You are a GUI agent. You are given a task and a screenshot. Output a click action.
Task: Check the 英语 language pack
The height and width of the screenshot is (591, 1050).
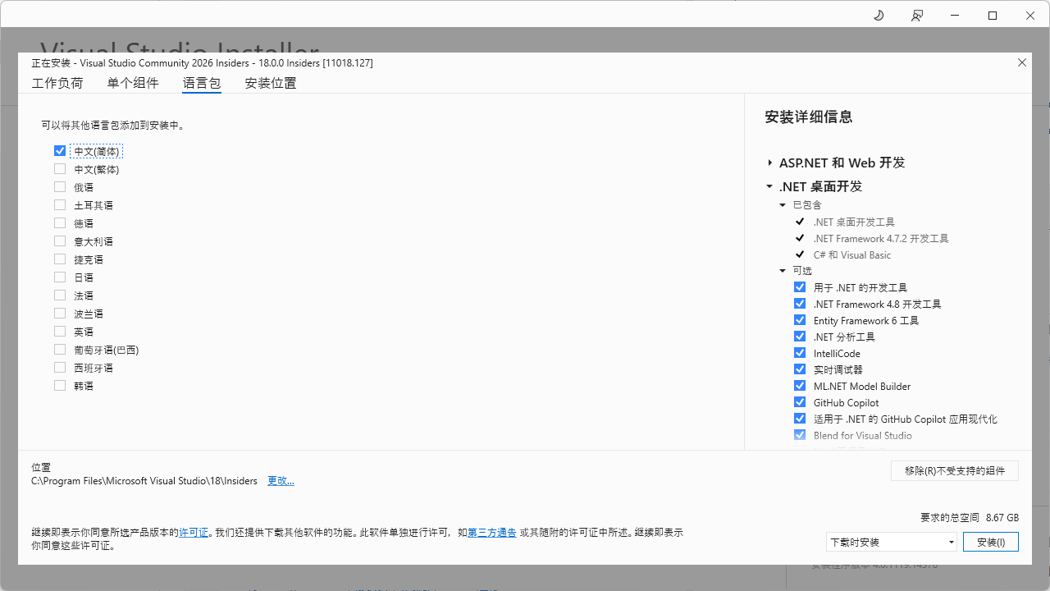[60, 332]
